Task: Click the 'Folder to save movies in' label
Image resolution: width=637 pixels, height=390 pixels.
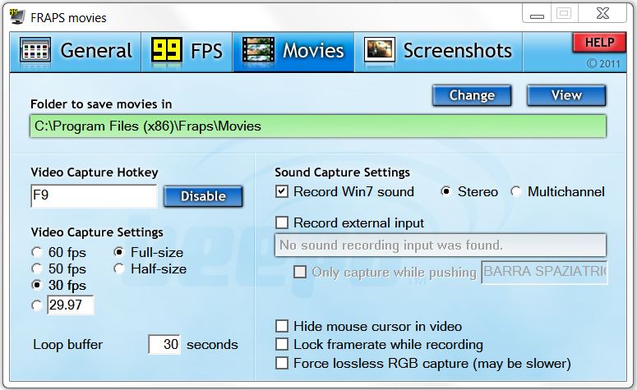Action: tap(101, 104)
